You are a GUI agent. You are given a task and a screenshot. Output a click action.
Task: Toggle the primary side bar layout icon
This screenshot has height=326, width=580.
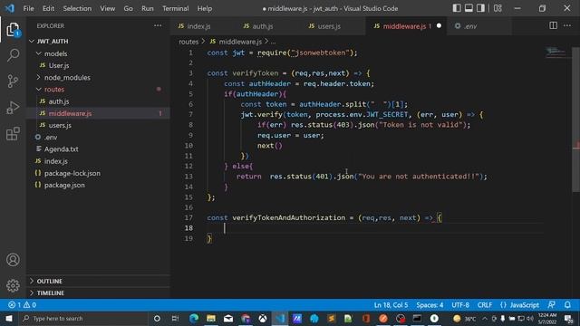point(457,8)
